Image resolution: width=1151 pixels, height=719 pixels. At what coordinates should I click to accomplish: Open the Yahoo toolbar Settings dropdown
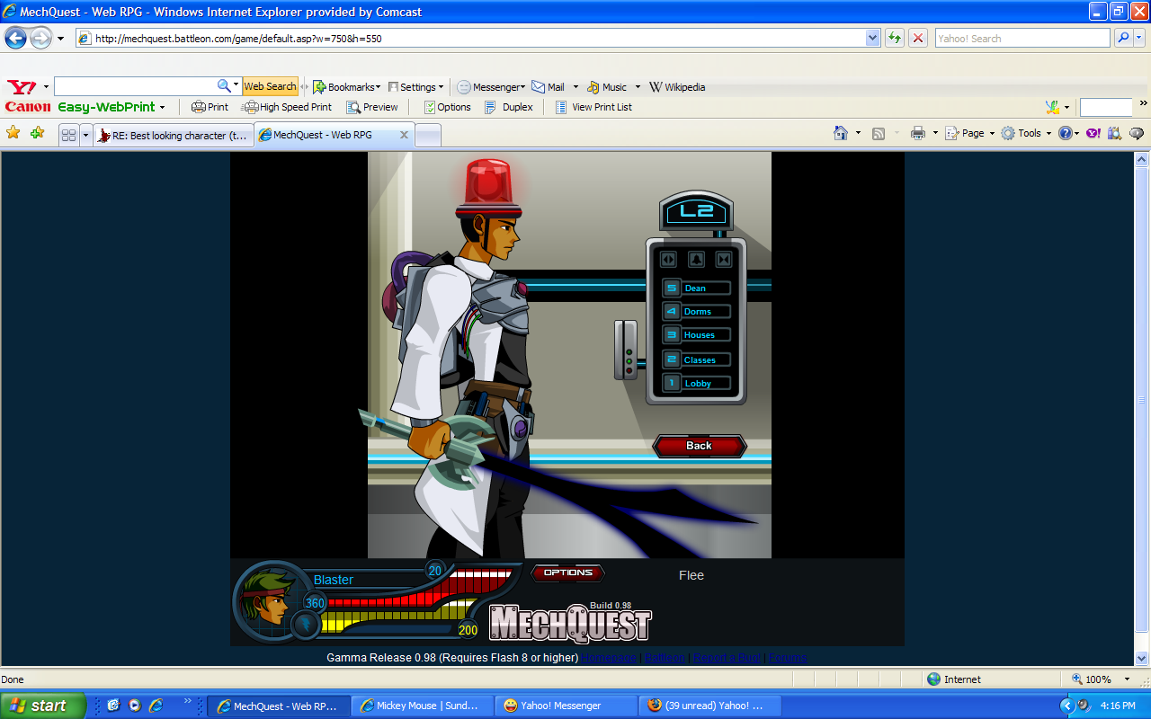pos(415,87)
